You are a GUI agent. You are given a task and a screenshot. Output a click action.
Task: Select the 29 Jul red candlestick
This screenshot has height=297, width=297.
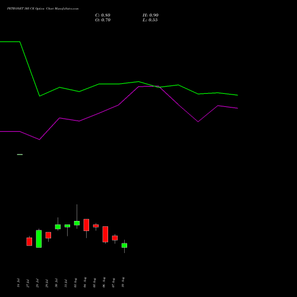48,235
